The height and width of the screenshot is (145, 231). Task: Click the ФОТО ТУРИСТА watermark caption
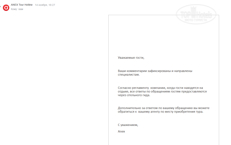point(196,20)
